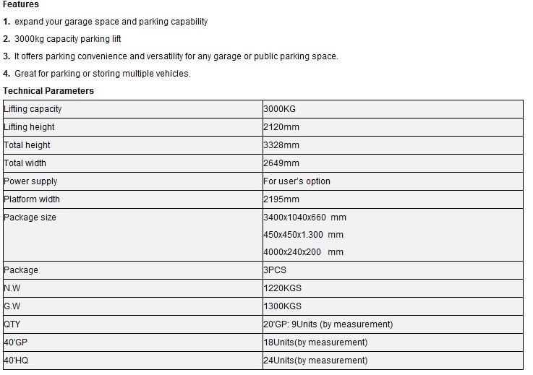Viewport: 533px width, 375px height.
Task: Click the 3000KG value cell
Action: (280, 109)
